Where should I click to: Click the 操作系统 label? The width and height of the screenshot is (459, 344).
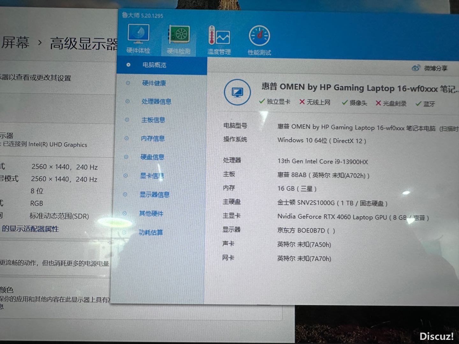(x=235, y=140)
